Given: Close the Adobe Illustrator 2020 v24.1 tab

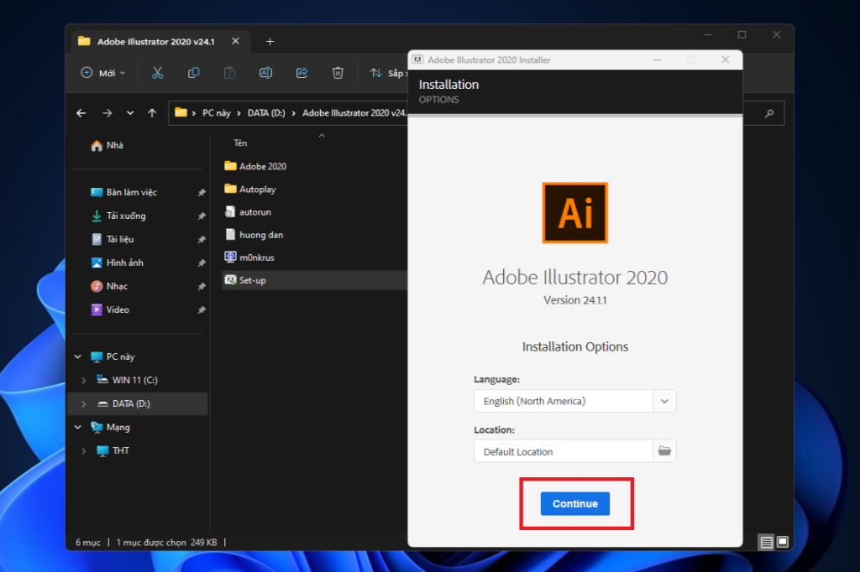Looking at the screenshot, I should [x=235, y=41].
